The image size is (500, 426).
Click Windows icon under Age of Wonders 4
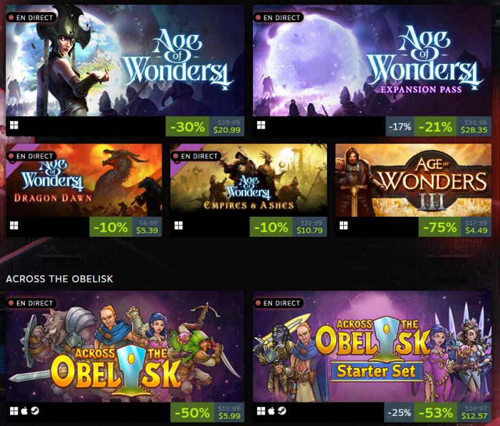coord(13,125)
